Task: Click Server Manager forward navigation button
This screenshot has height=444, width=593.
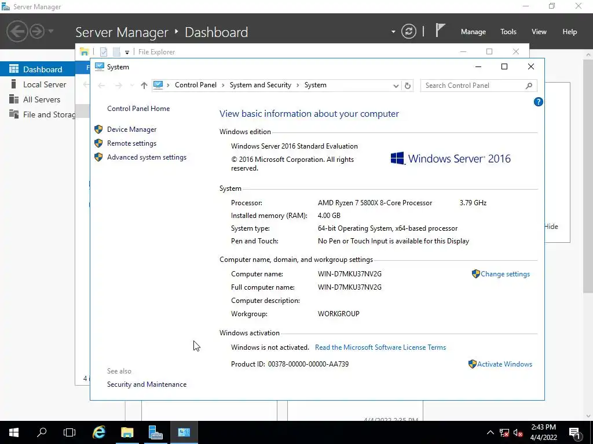Action: click(37, 31)
